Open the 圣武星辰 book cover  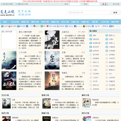[9, 81]
